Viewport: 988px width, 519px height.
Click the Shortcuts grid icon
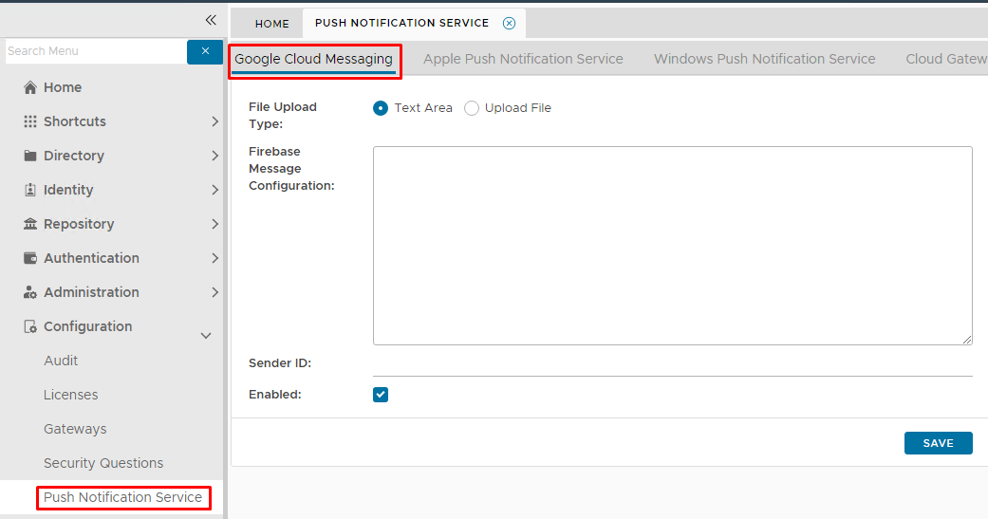click(x=30, y=121)
